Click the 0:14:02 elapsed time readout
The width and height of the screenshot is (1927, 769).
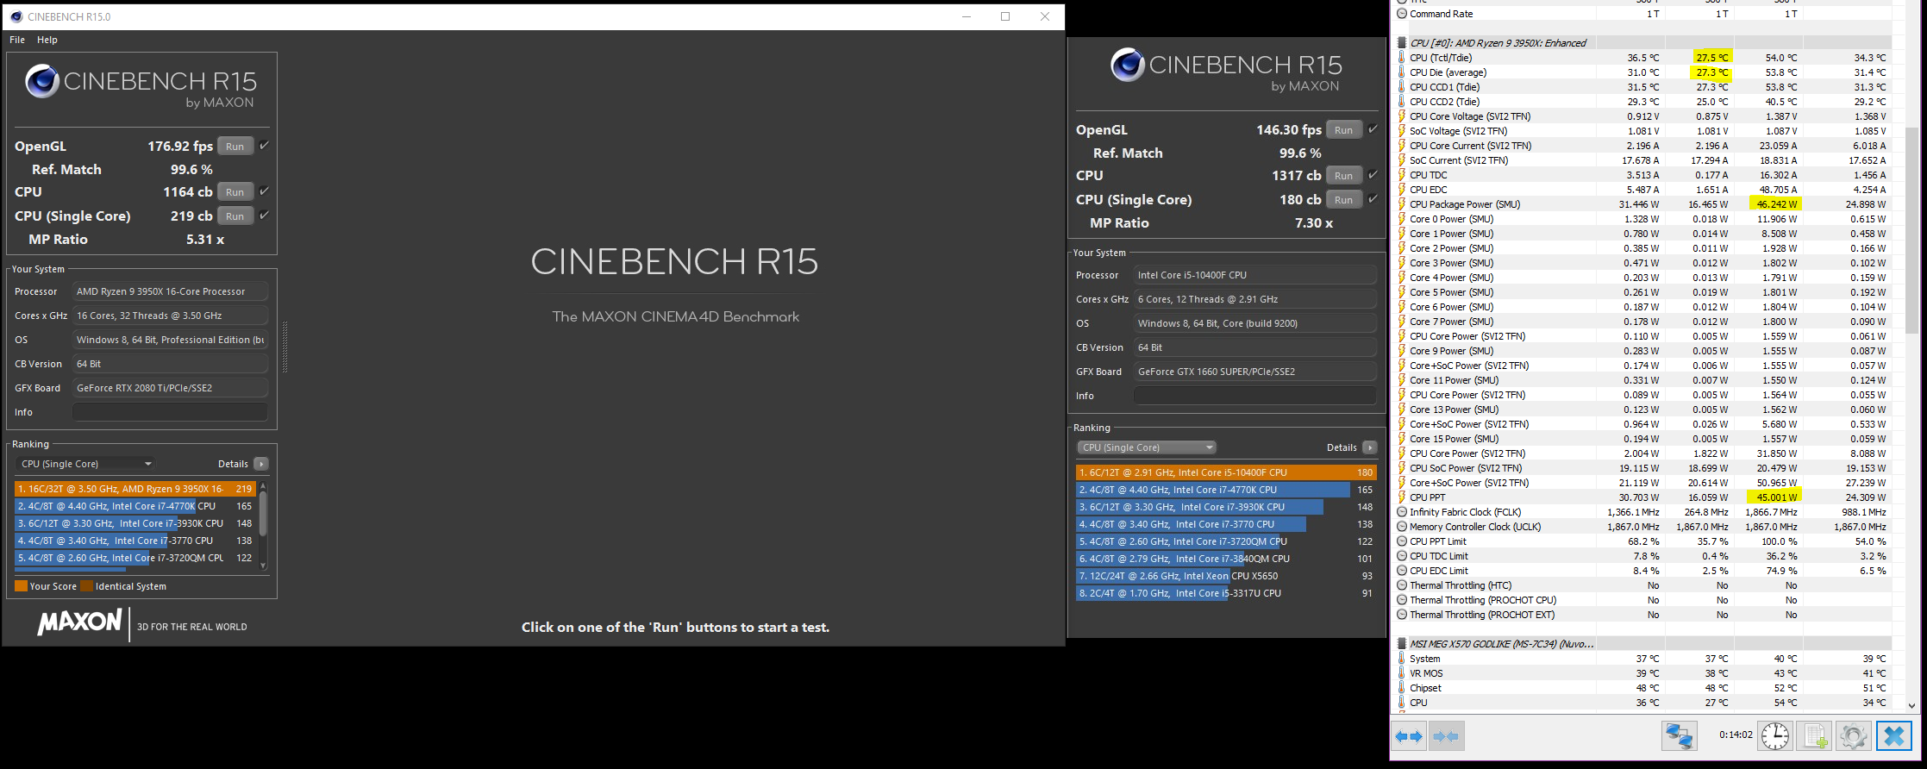pos(1735,735)
